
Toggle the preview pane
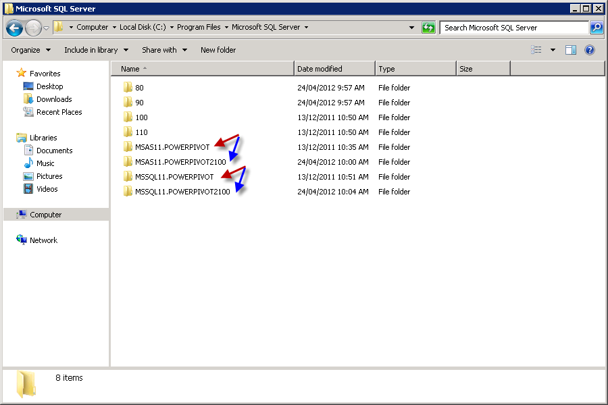point(571,50)
